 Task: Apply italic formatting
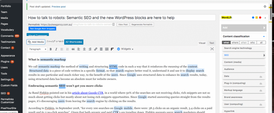56,49
